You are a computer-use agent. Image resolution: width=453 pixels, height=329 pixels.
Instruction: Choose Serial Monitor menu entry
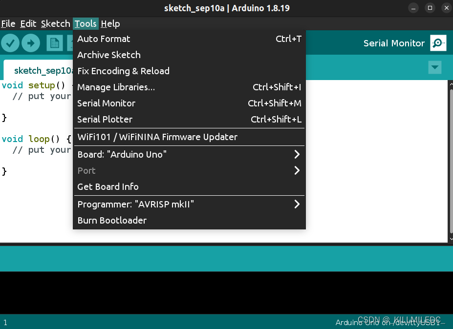point(189,103)
